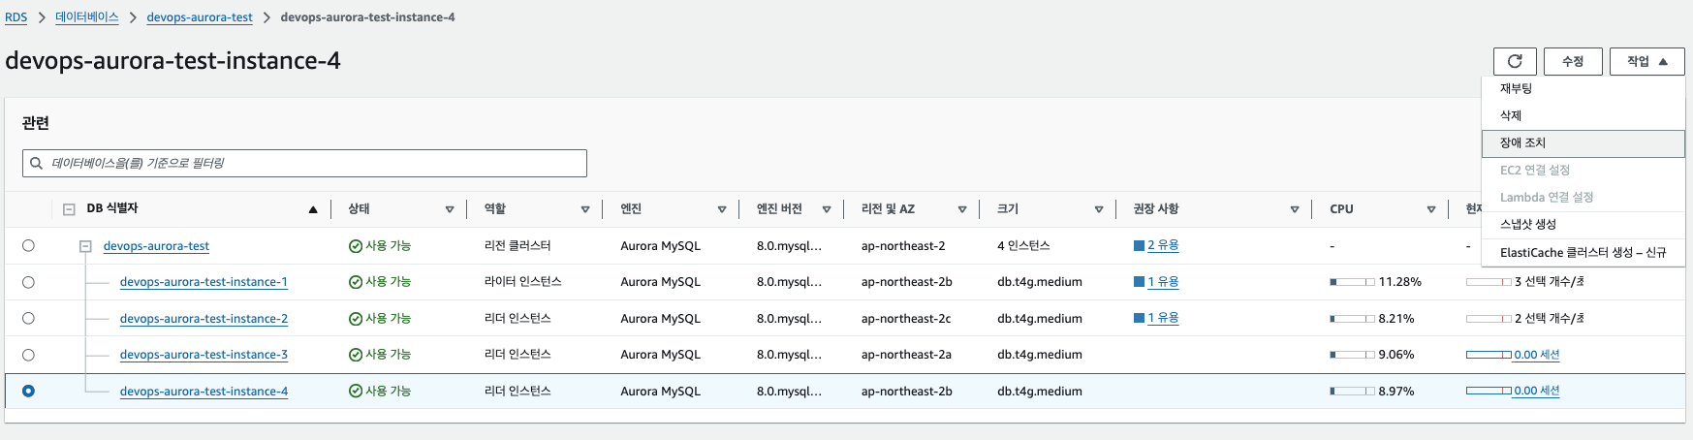Click the refresh icon button
Viewport: 1693px width, 440px height.
click(x=1515, y=61)
